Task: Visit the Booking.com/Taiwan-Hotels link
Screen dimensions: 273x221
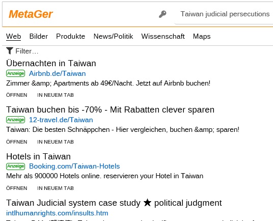Action: (74, 166)
